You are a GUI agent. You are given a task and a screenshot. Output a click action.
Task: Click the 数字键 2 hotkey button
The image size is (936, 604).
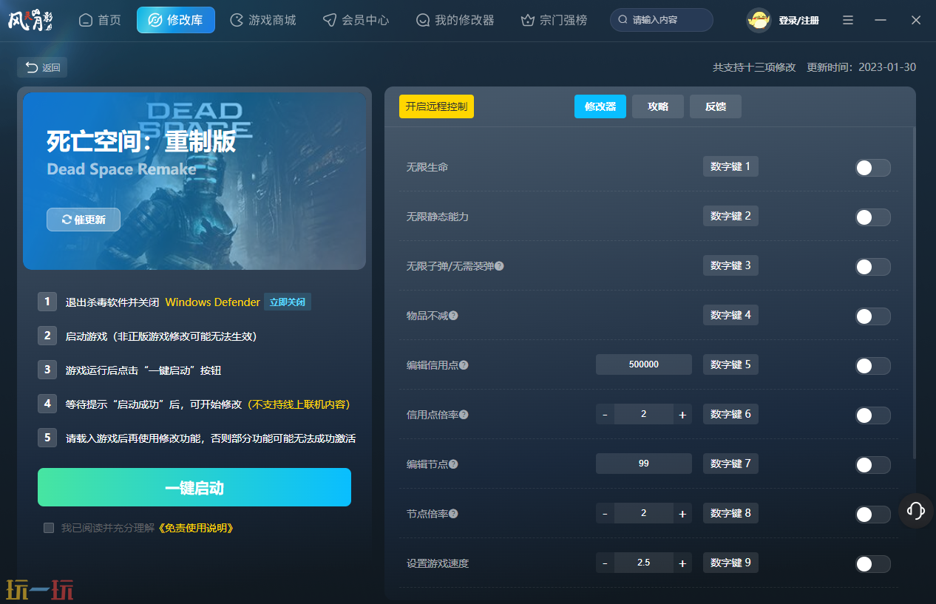pyautogui.click(x=730, y=216)
